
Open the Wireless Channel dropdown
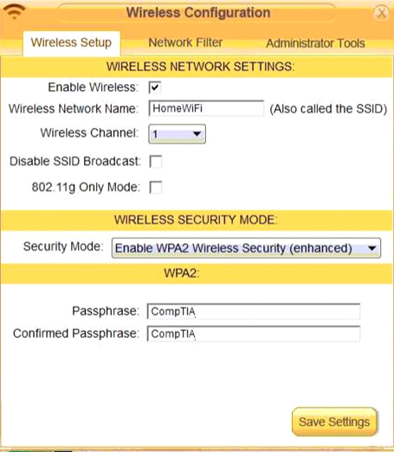177,134
